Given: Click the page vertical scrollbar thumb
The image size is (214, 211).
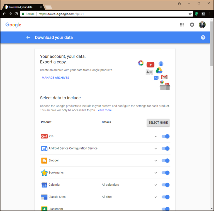Looking at the screenshot, I should click(212, 44).
